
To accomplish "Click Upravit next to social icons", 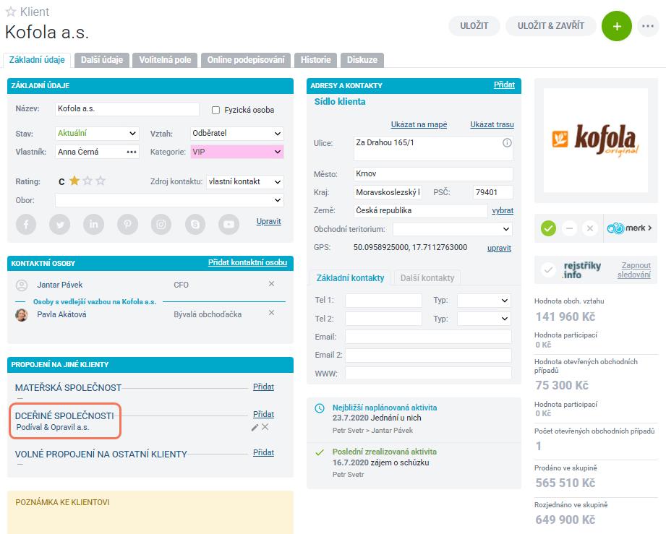I will [269, 221].
